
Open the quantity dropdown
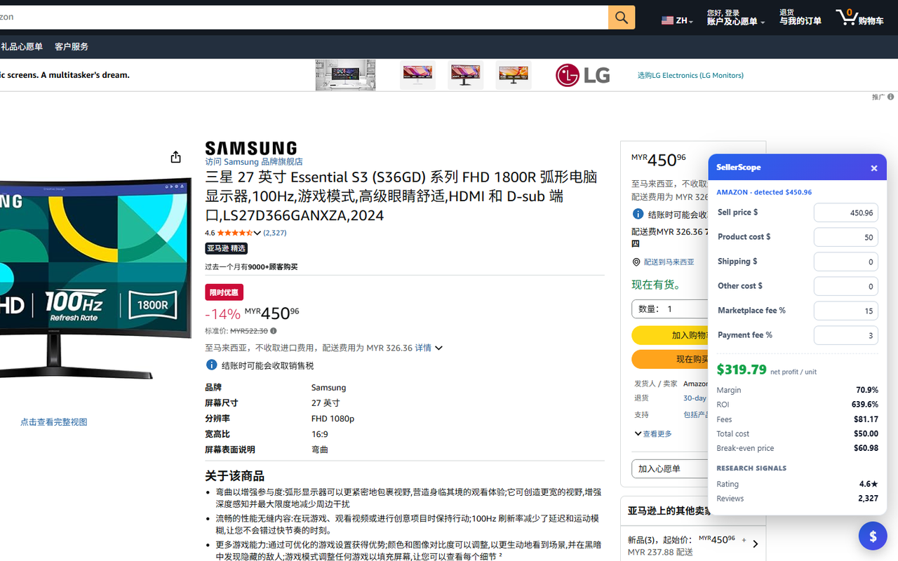[x=670, y=309]
